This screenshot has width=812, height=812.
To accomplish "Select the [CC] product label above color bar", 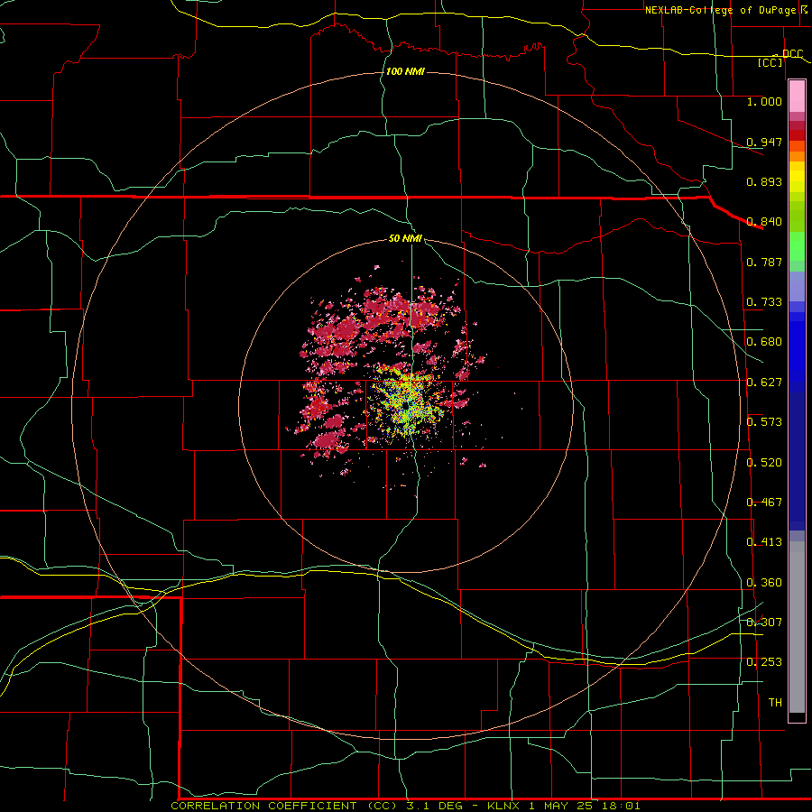I will [770, 62].
